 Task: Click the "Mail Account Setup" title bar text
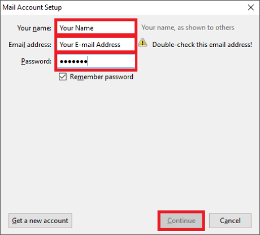coord(32,7)
